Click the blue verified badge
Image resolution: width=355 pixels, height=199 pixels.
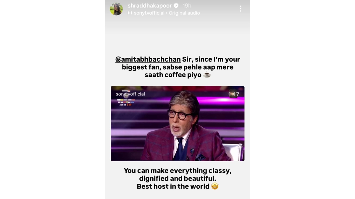pos(176,6)
